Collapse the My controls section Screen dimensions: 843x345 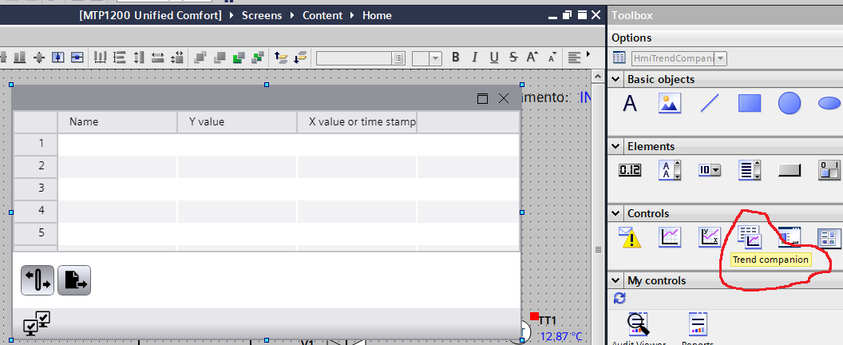coord(616,281)
